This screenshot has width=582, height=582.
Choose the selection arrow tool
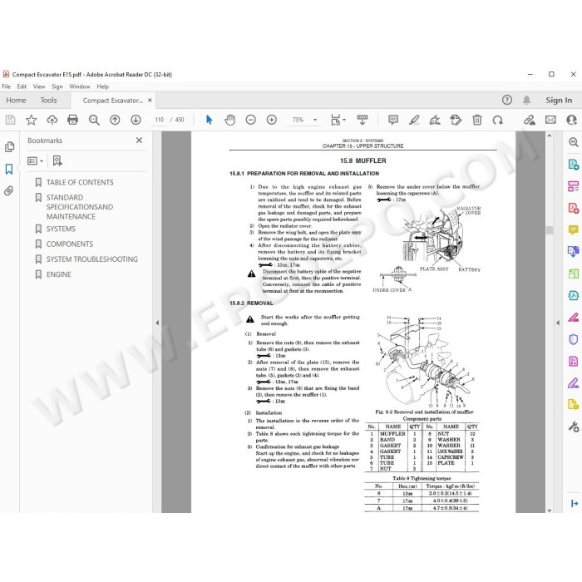[209, 120]
